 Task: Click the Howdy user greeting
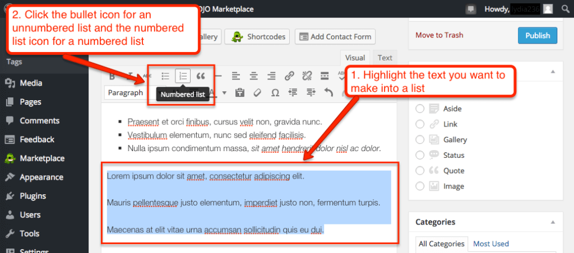[x=512, y=9]
